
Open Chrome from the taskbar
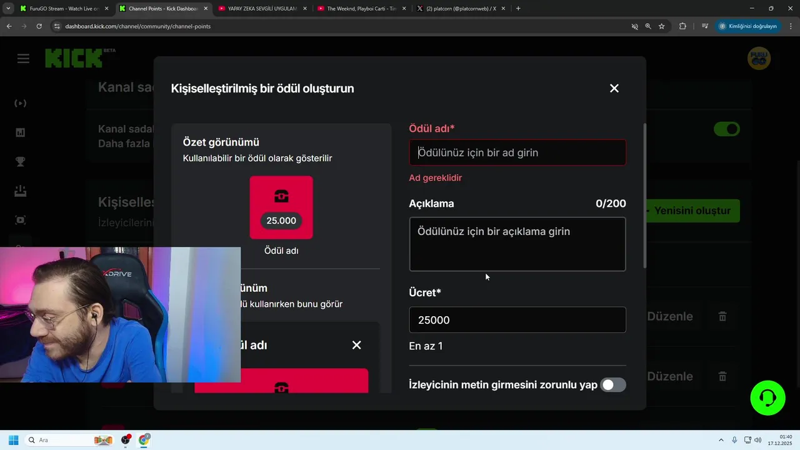click(x=144, y=440)
